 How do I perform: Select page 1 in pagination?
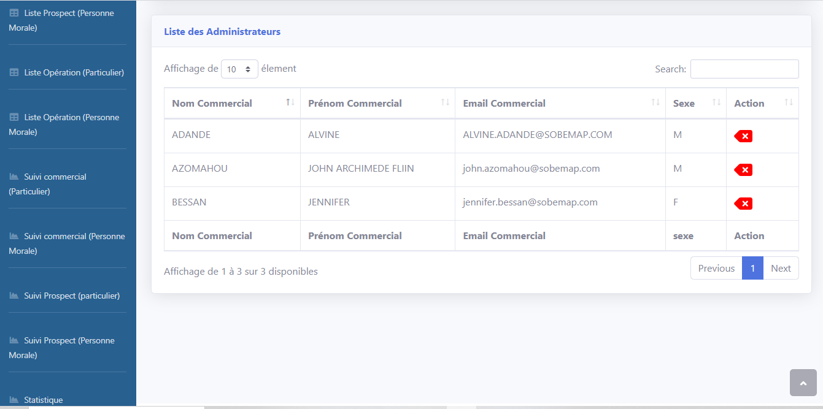coord(752,268)
